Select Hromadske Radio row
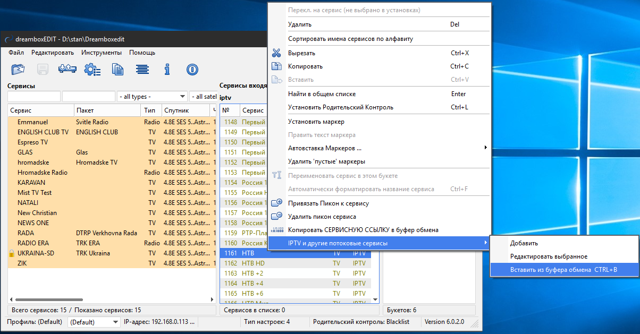The image size is (640, 334). tap(112, 173)
